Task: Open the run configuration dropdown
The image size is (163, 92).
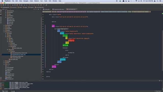Action: point(30,5)
